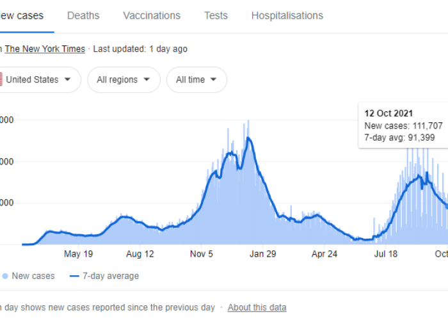Open The New York Times source link

45,49
